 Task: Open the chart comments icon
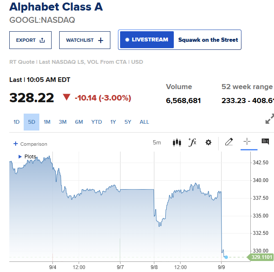pos(265,141)
